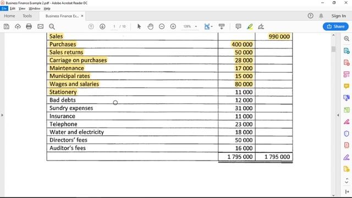352x198 pixels.
Task: Open the File menu
Action: (4, 9)
